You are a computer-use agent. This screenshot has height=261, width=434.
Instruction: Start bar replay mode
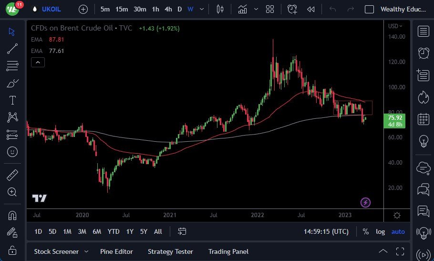311,10
